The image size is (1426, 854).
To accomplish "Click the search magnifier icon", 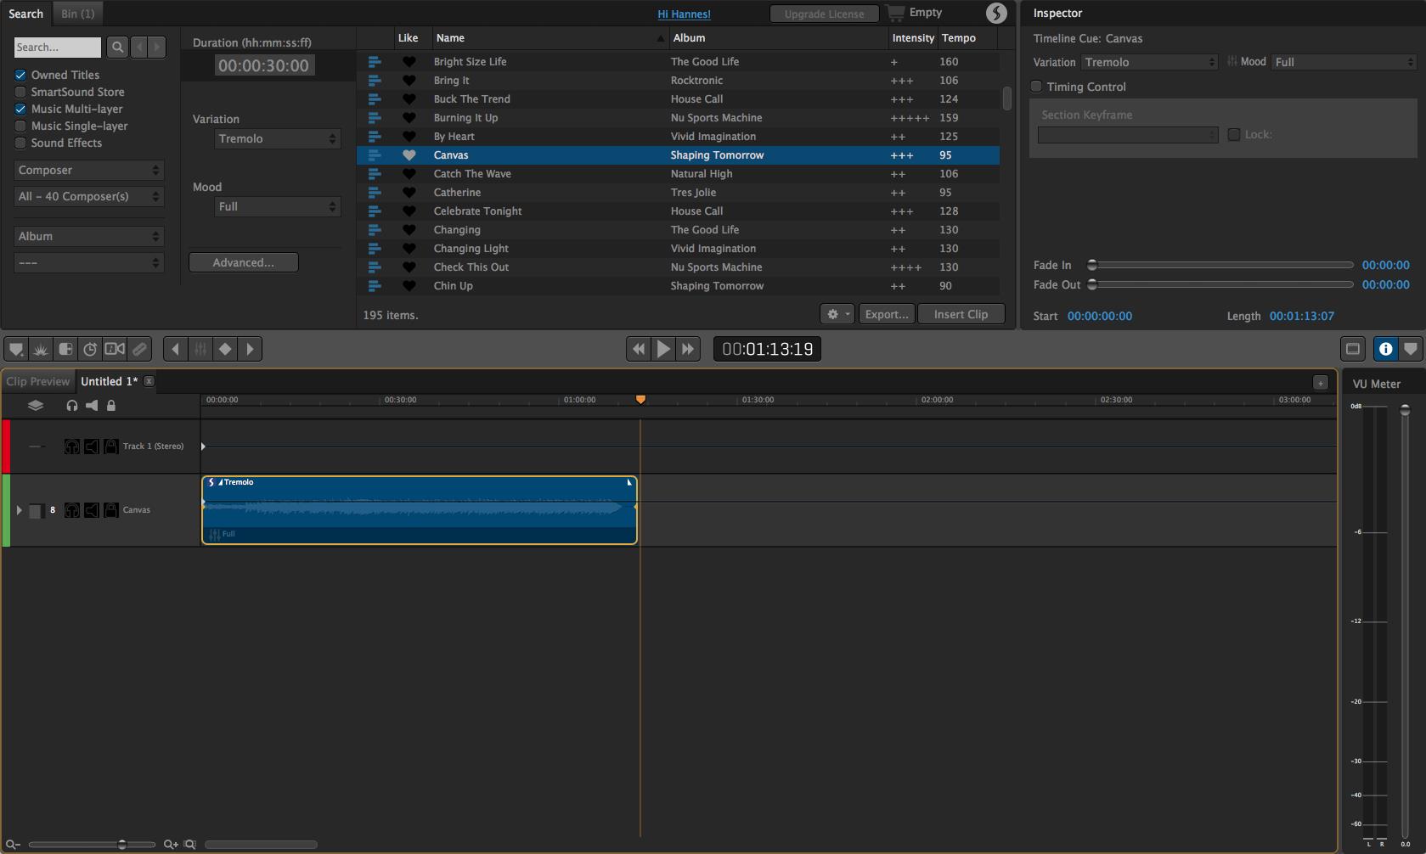I will pos(117,48).
